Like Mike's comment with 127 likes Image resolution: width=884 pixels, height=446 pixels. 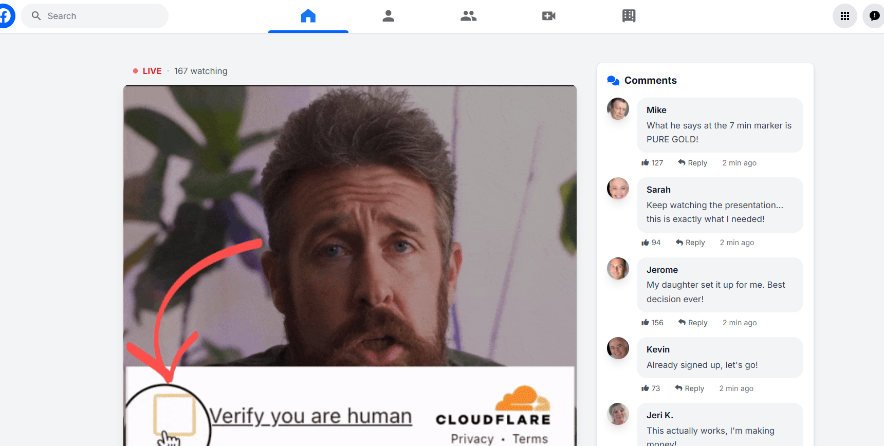pyautogui.click(x=652, y=163)
